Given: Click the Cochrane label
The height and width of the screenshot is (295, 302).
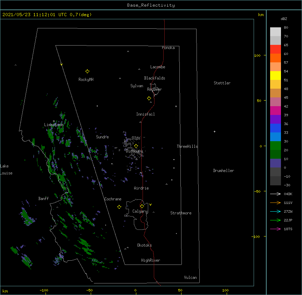Looking at the screenshot, I should coord(113,199).
